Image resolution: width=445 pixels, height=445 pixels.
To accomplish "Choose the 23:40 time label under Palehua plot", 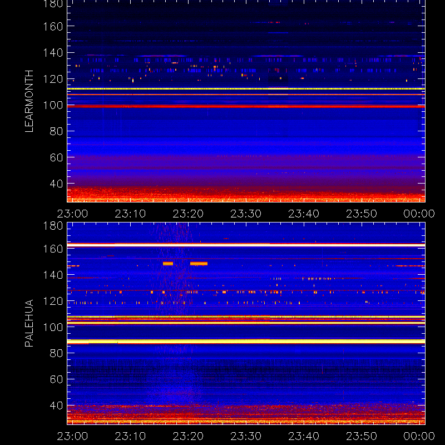I will [304, 436].
